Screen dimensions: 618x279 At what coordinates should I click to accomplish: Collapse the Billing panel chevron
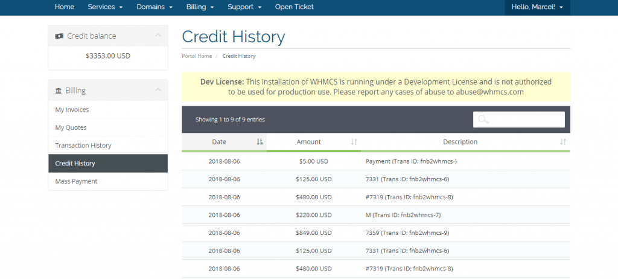(x=158, y=90)
